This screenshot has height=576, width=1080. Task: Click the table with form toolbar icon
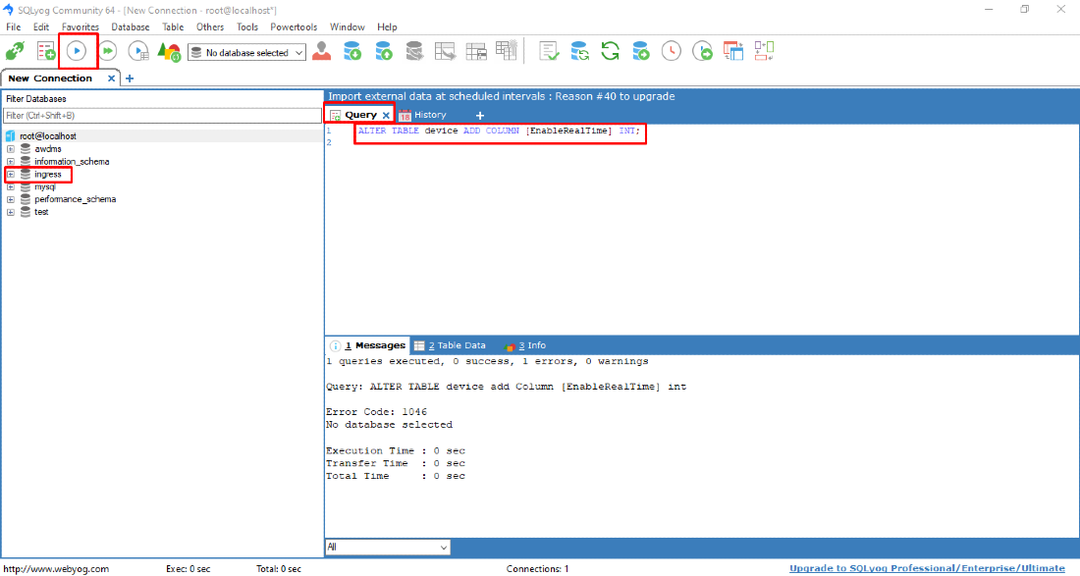click(x=476, y=51)
